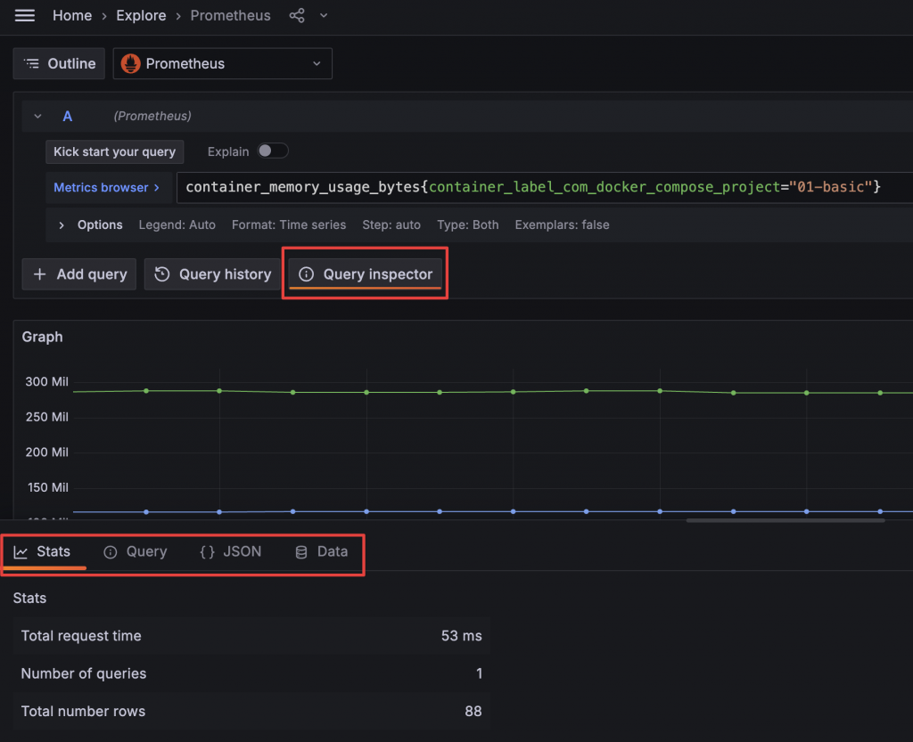Click the PromQL query input field
913x742 pixels.
click(545, 187)
